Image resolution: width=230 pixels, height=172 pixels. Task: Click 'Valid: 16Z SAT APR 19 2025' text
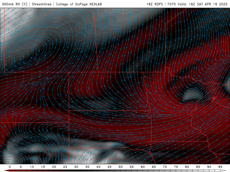[x=202, y=4]
